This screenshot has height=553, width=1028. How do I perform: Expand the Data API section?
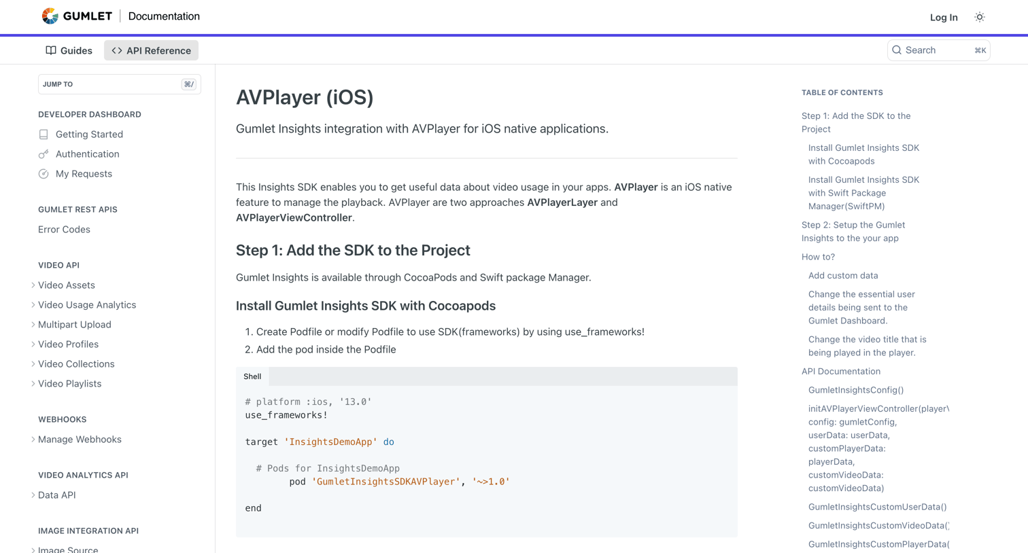(x=33, y=495)
